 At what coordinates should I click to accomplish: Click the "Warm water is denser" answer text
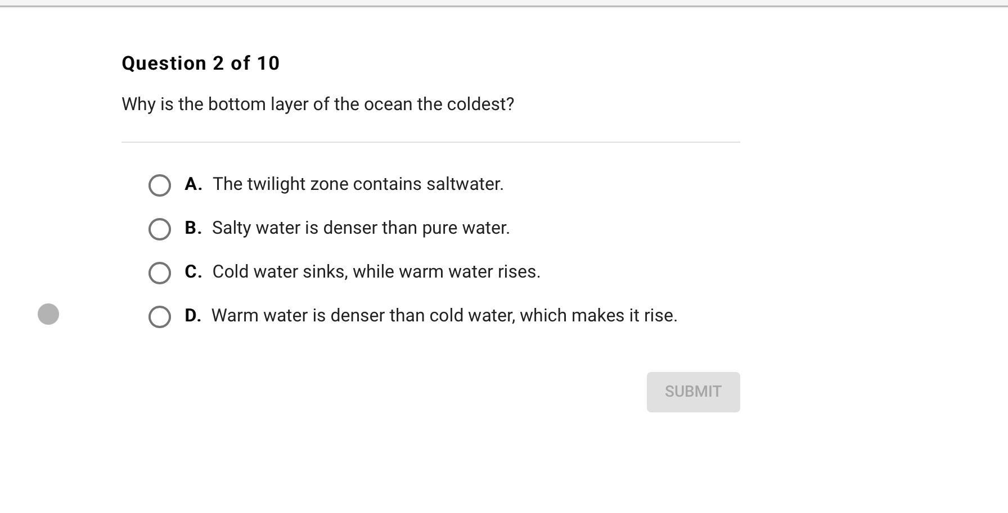(444, 316)
